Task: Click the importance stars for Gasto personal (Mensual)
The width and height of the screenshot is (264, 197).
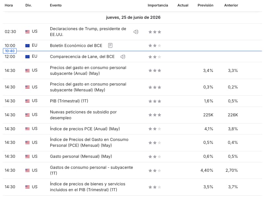Action: point(155,157)
